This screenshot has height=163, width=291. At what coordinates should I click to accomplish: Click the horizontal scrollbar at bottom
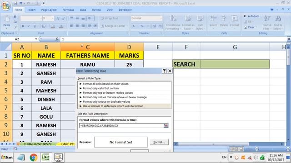pyautogui.click(x=213, y=144)
